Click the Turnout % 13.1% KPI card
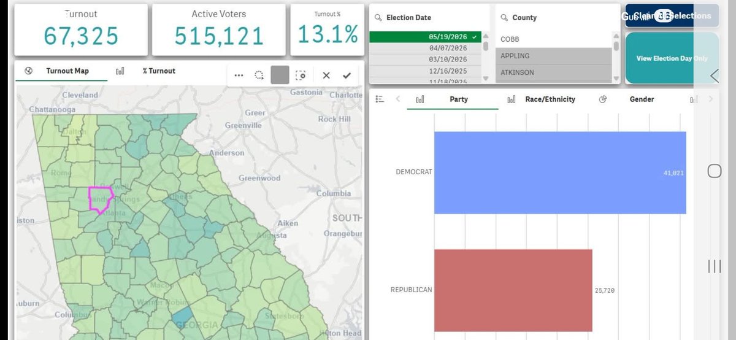 [x=328, y=29]
